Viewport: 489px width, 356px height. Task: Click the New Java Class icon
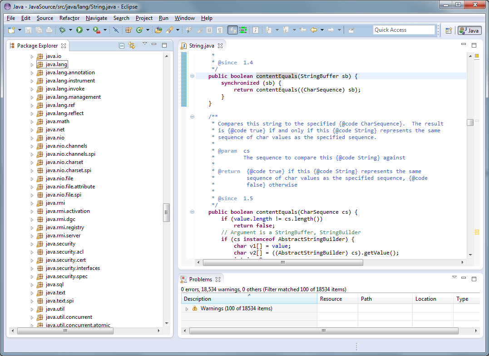tap(139, 30)
